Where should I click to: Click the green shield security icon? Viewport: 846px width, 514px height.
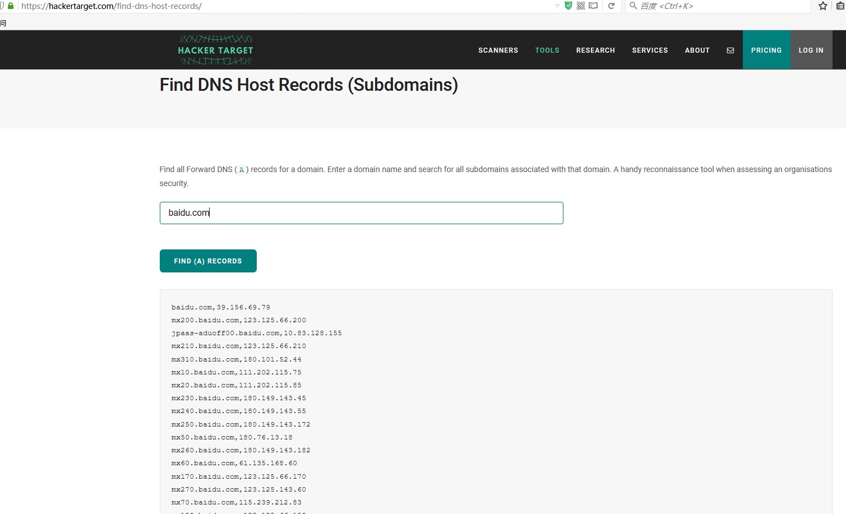click(568, 6)
